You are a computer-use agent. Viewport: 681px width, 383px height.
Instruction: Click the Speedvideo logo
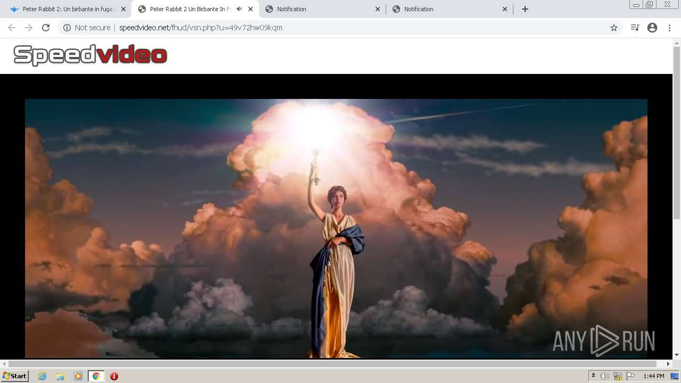tap(90, 55)
